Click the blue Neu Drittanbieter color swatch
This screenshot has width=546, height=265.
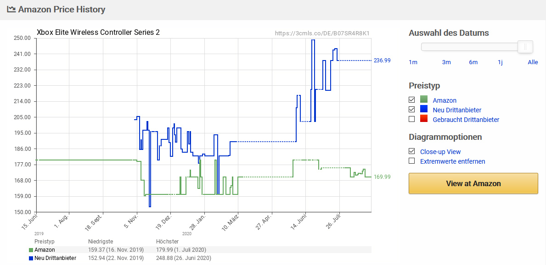pos(424,109)
